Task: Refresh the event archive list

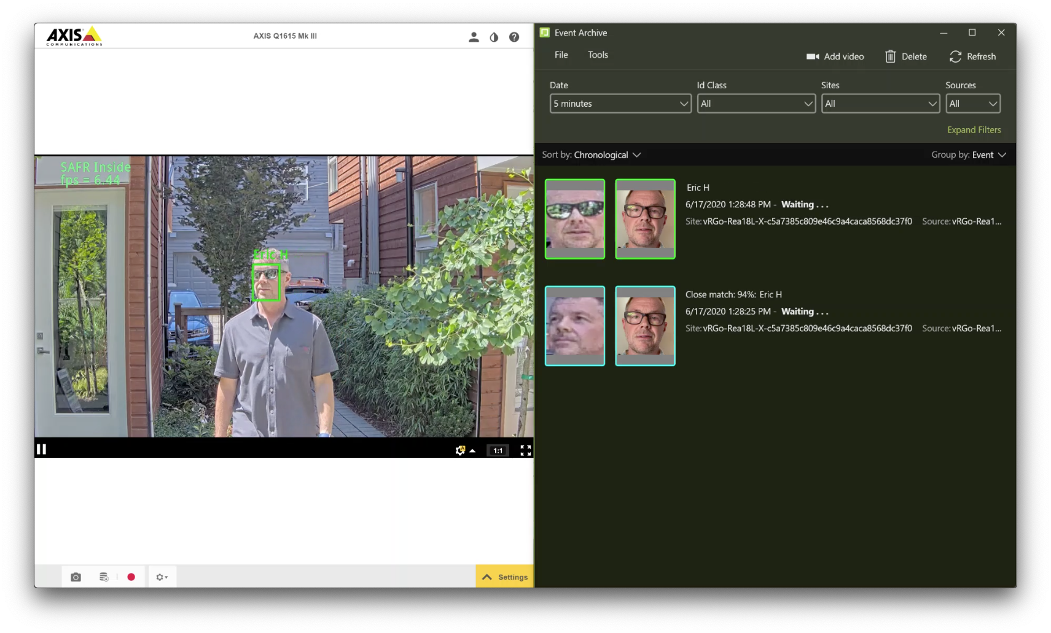Action: pyautogui.click(x=972, y=56)
